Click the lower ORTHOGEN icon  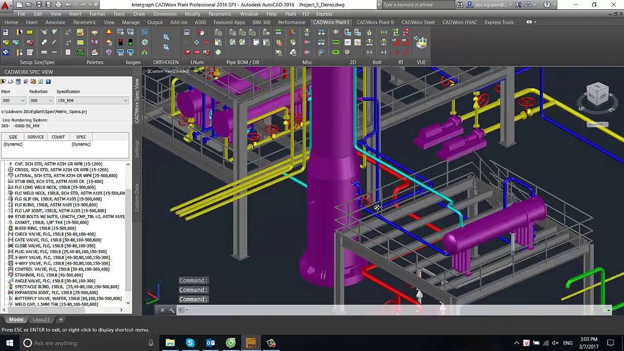click(167, 47)
